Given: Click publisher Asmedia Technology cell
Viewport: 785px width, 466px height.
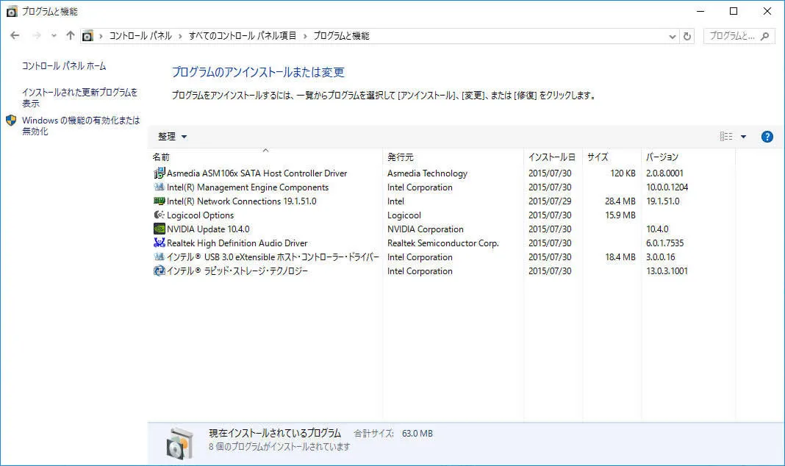Looking at the screenshot, I should coord(427,173).
